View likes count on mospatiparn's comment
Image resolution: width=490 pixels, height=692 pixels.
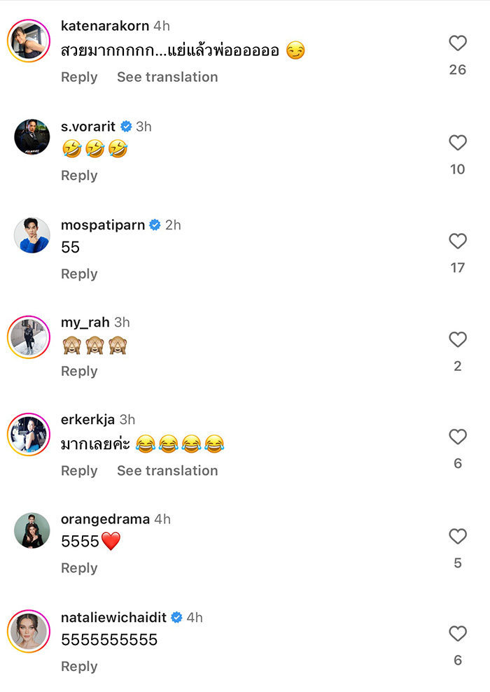click(457, 267)
